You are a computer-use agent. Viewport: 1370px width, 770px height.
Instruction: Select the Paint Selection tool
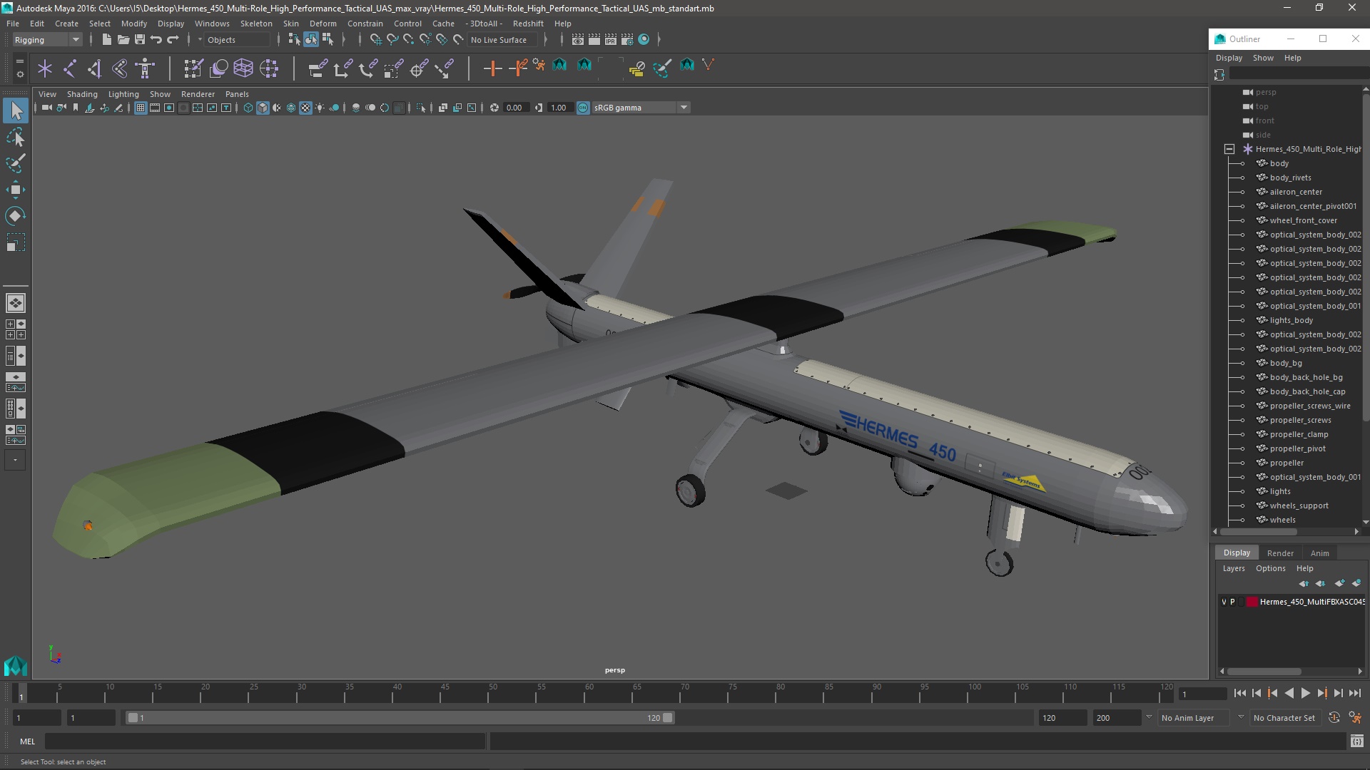(15, 163)
